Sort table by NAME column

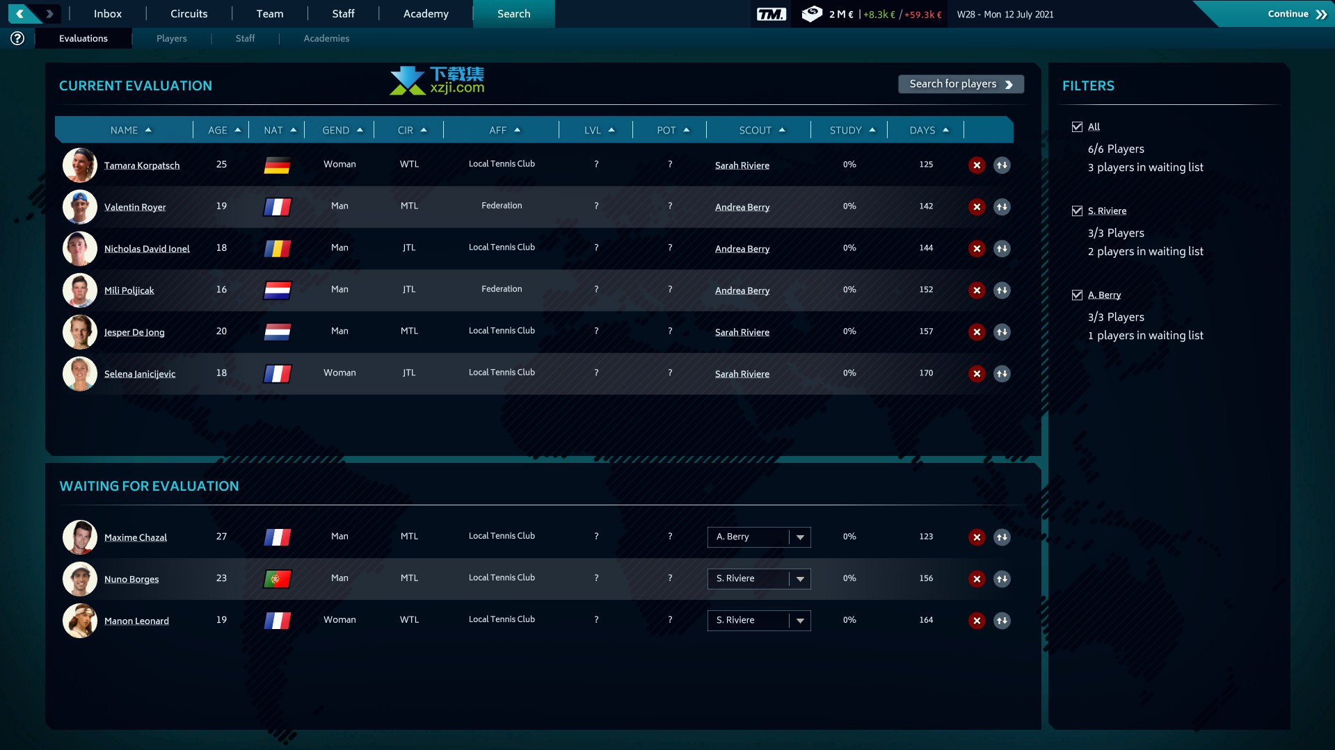(131, 130)
